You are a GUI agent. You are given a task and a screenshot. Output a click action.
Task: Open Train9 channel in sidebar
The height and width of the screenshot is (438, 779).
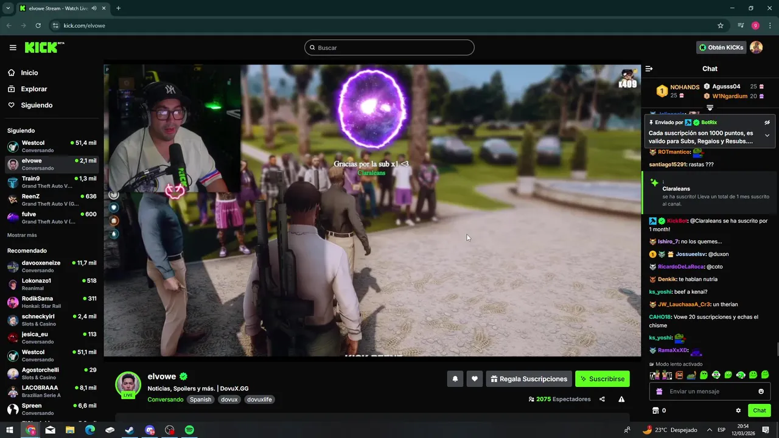click(52, 182)
